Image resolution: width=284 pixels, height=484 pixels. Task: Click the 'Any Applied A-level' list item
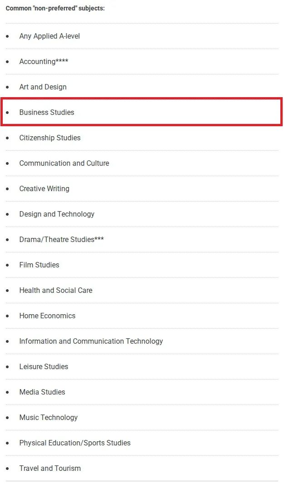pyautogui.click(x=49, y=36)
